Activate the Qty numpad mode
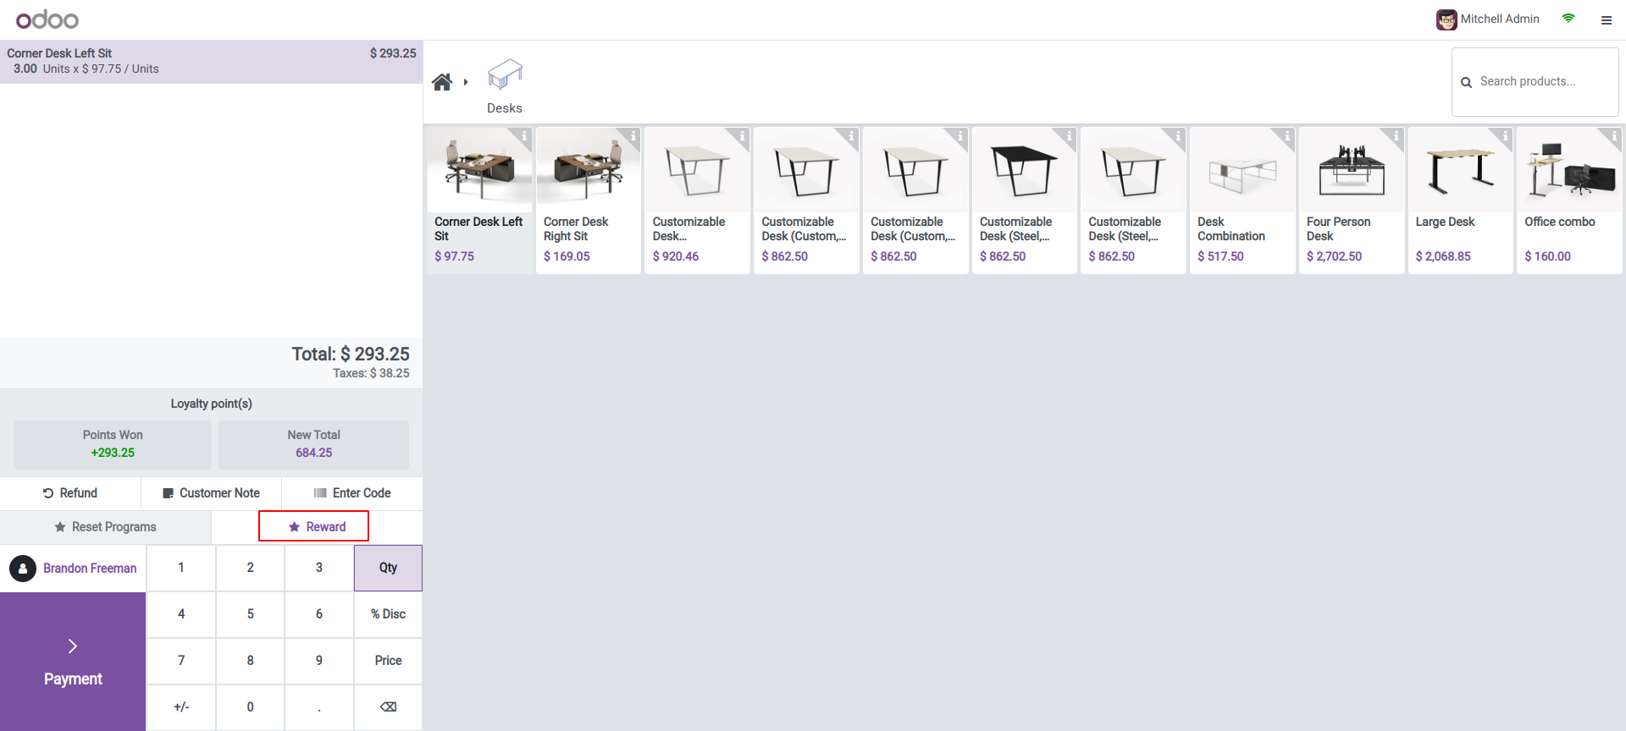Image resolution: width=1626 pixels, height=731 pixels. 388,568
